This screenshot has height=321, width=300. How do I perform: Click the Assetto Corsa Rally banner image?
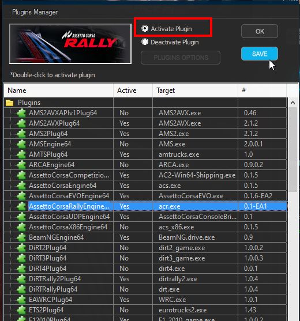click(x=70, y=44)
